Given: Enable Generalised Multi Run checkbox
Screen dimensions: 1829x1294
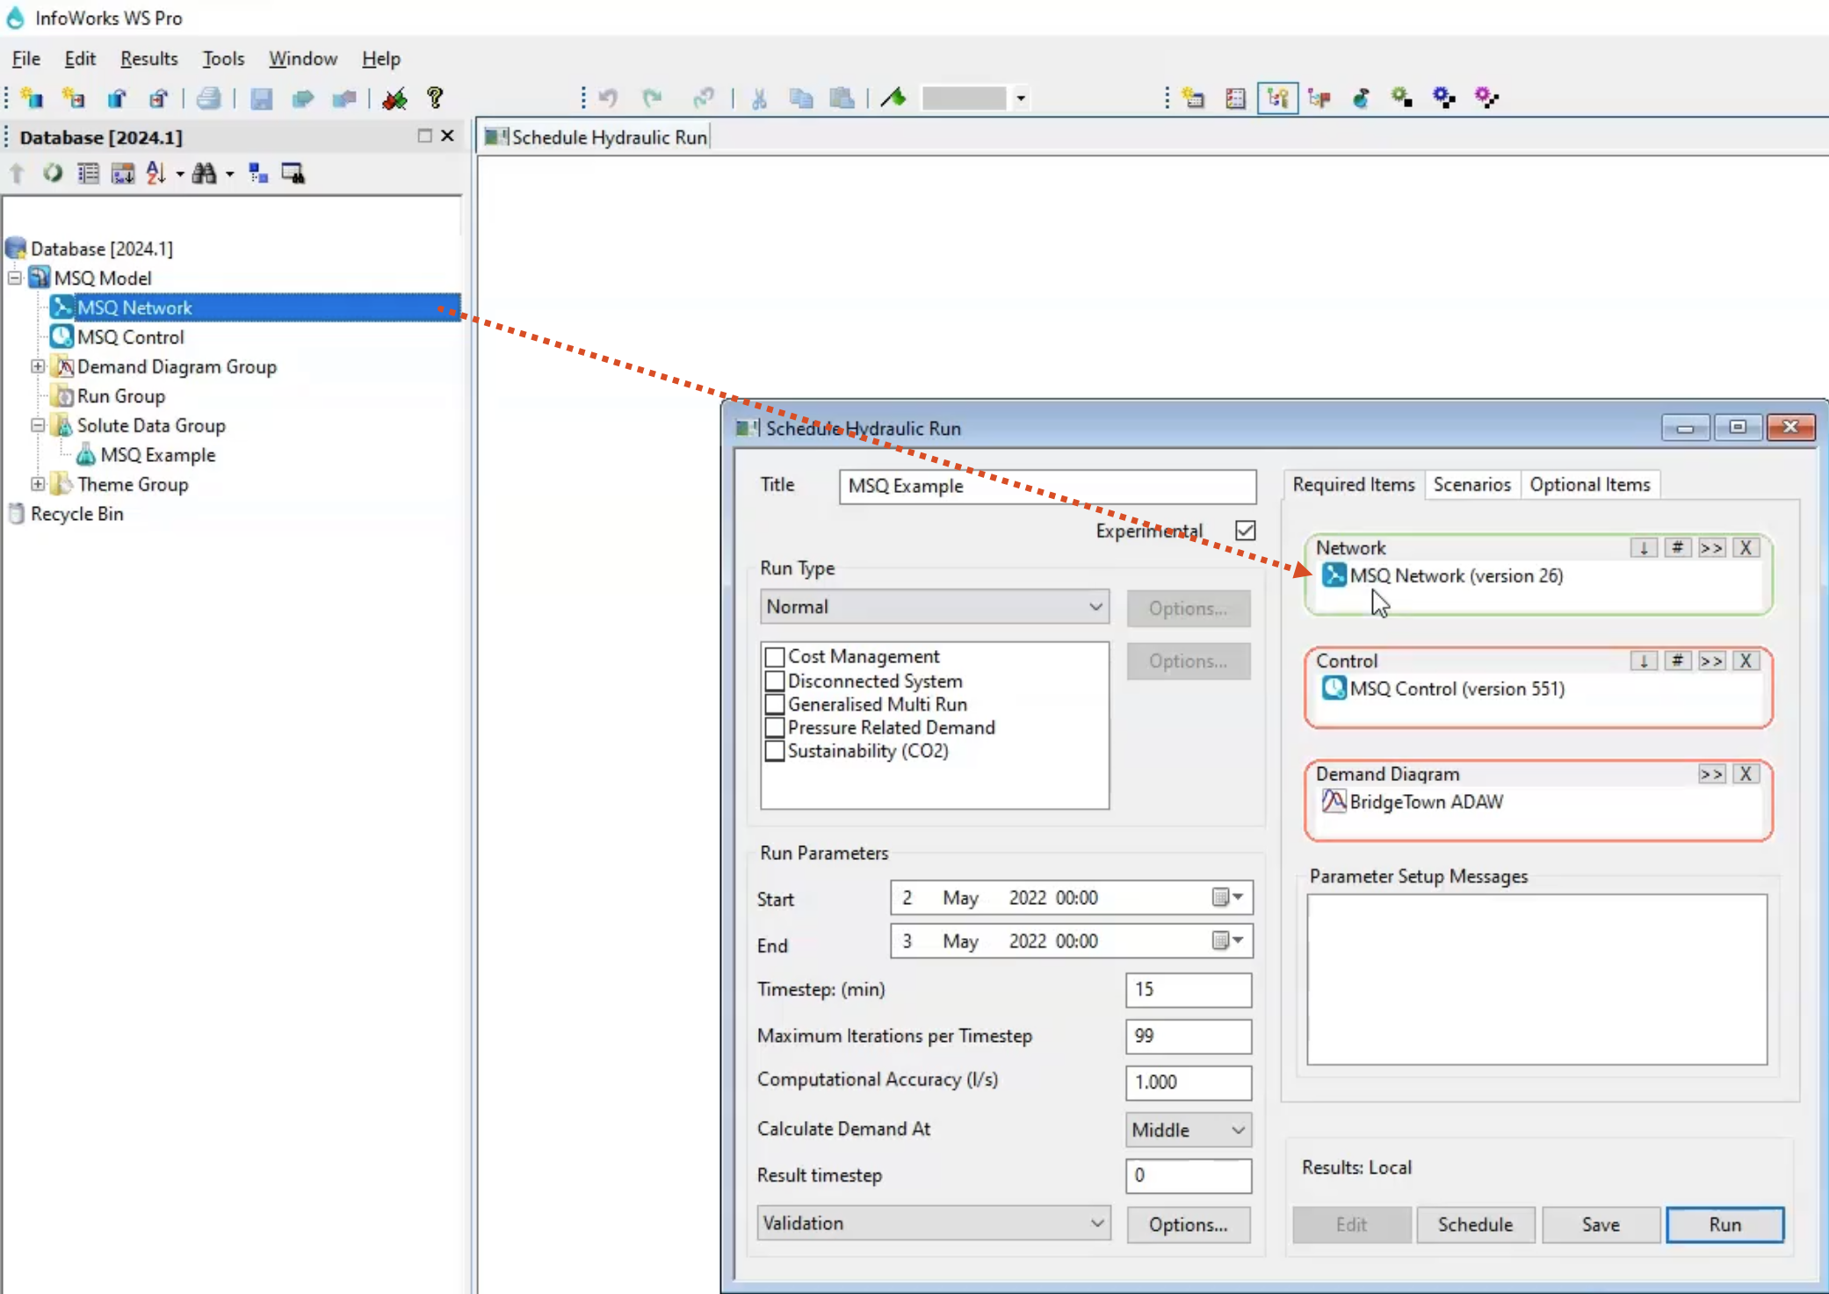Looking at the screenshot, I should click(774, 704).
